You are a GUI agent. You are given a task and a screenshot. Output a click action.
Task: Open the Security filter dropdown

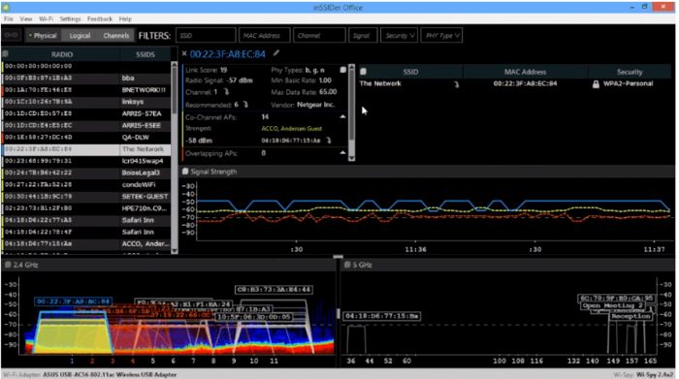click(x=399, y=36)
